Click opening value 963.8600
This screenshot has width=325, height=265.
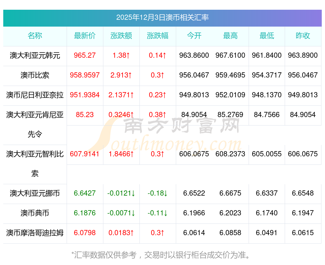[x=194, y=55]
